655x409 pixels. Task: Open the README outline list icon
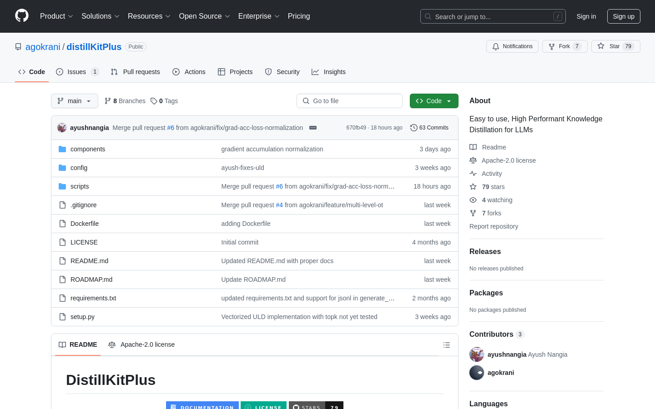coord(447,345)
